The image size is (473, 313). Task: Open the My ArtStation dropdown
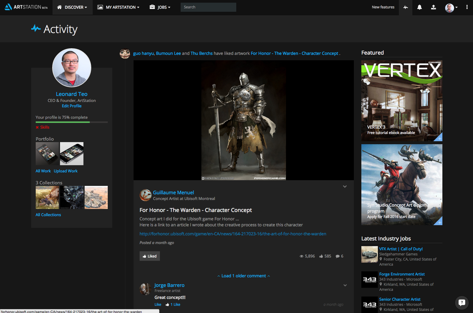click(x=118, y=7)
